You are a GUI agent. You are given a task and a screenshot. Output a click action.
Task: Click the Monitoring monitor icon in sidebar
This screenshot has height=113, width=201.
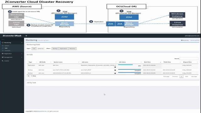[x=3, y=43]
